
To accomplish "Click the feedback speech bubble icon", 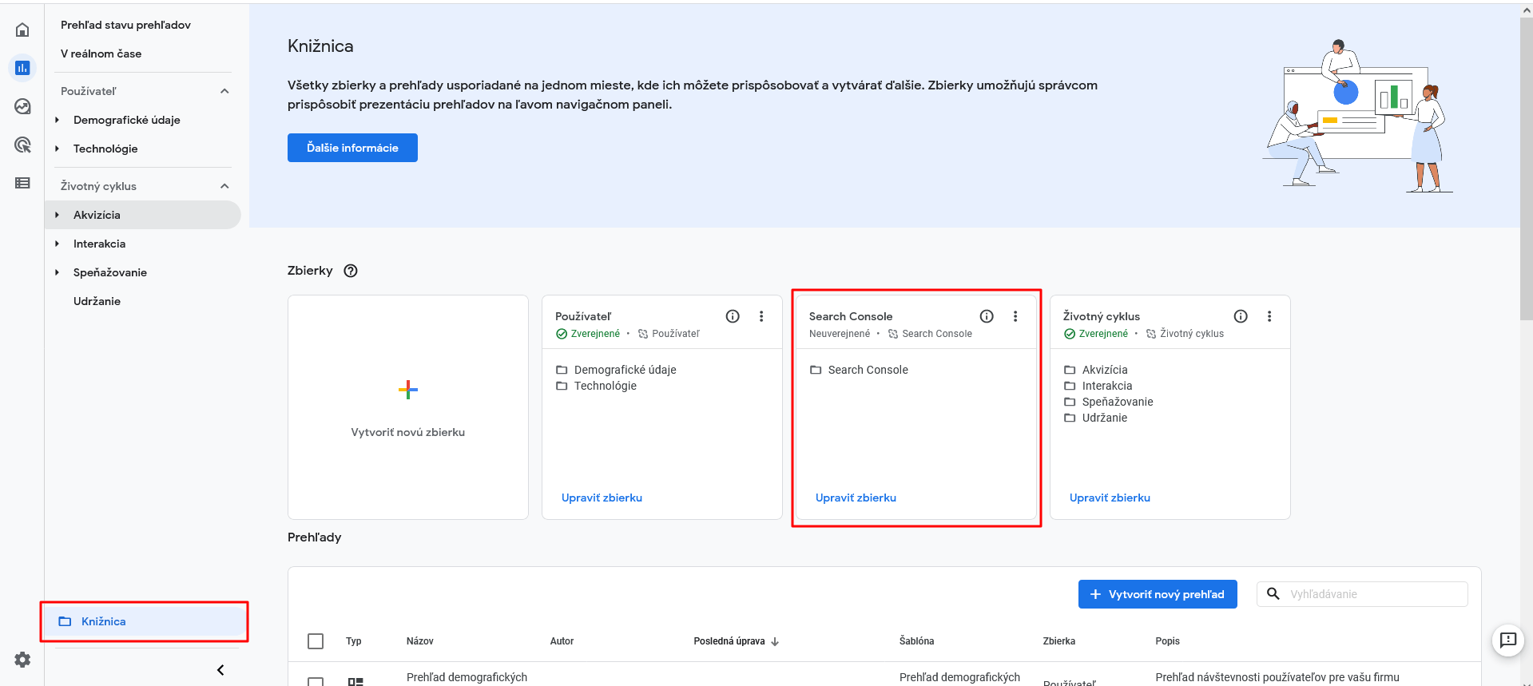I will point(1508,640).
